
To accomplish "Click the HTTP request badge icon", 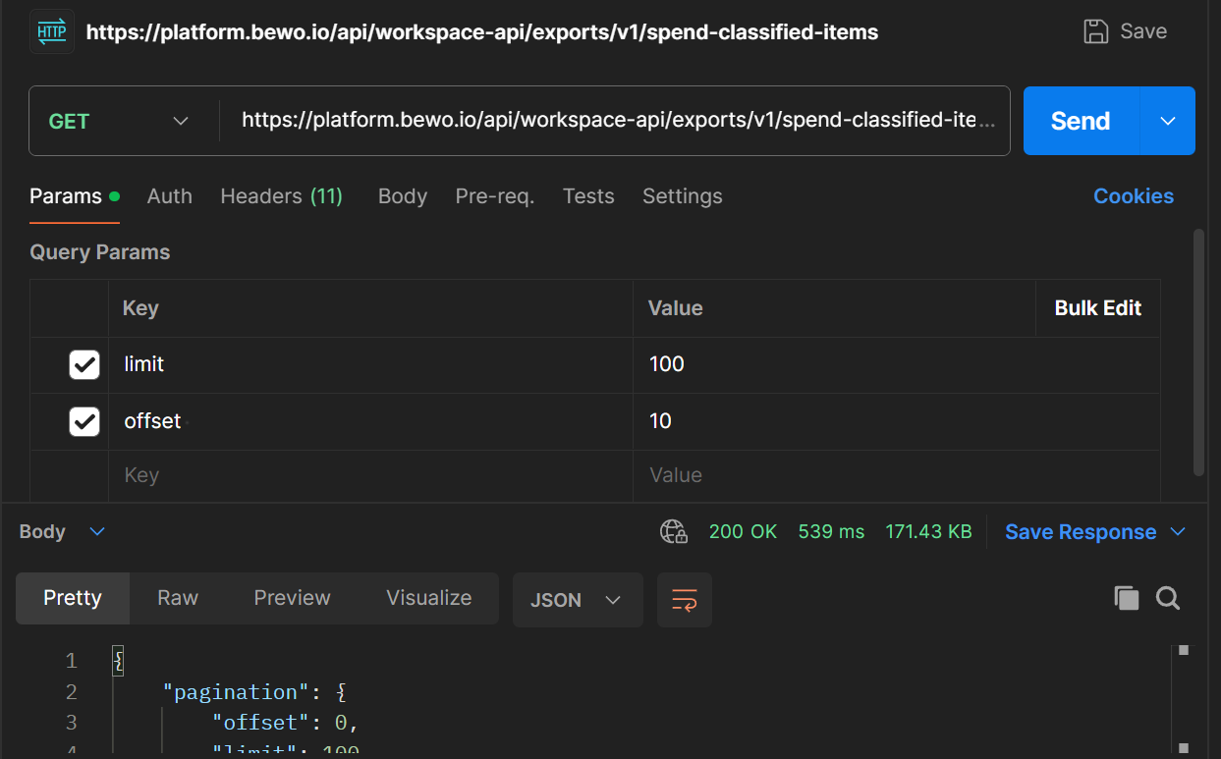I will [51, 30].
